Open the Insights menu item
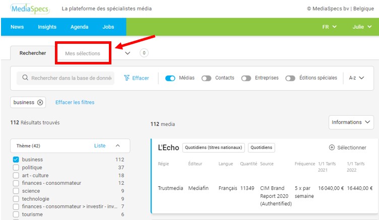The height and width of the screenshot is (220, 379). pyautogui.click(x=47, y=27)
